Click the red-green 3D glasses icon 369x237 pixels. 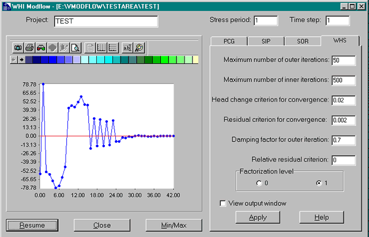click(41, 48)
